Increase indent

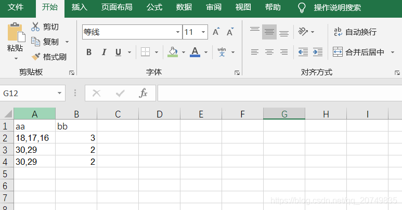point(318,52)
